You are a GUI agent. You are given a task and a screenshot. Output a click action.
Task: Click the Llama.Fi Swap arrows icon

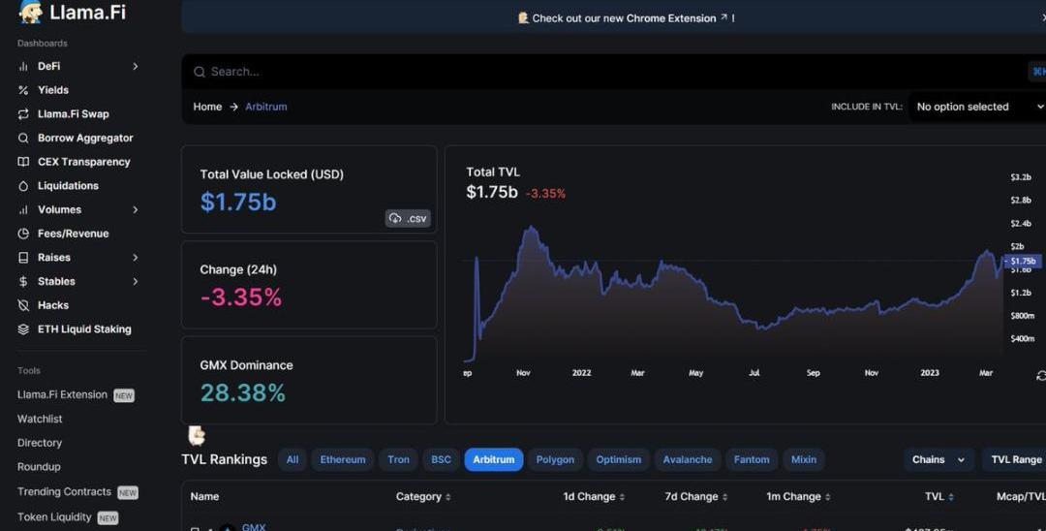23,114
